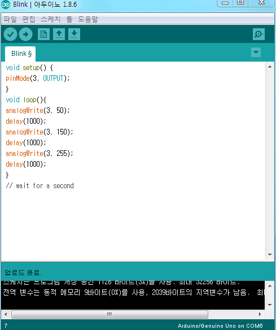This screenshot has height=330, width=276.
Task: Open the 툴 menu
Action: (69, 19)
